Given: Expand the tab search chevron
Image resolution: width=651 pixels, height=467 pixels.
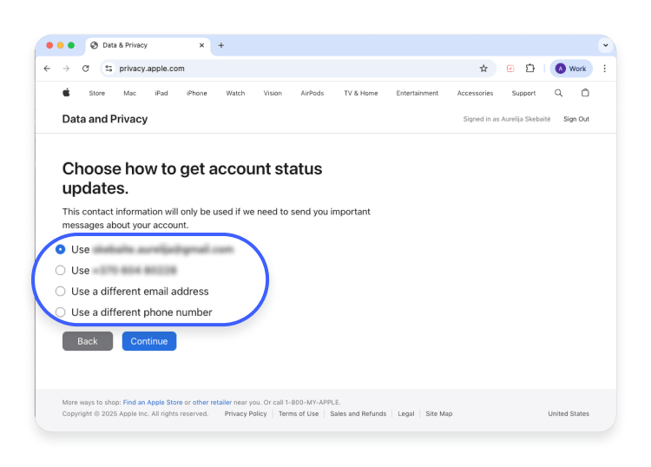Looking at the screenshot, I should [606, 45].
